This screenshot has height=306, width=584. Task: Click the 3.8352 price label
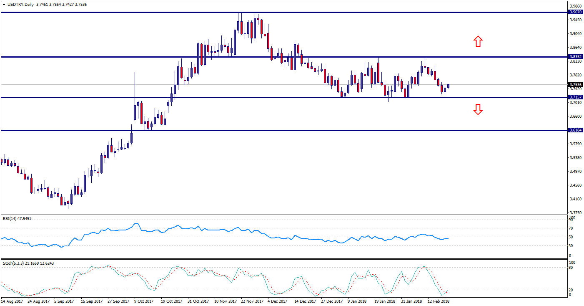click(576, 57)
